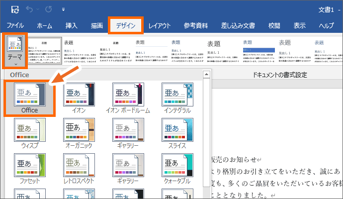Choose the スライス theme
Screen dimensions: 343x199
pos(177,133)
